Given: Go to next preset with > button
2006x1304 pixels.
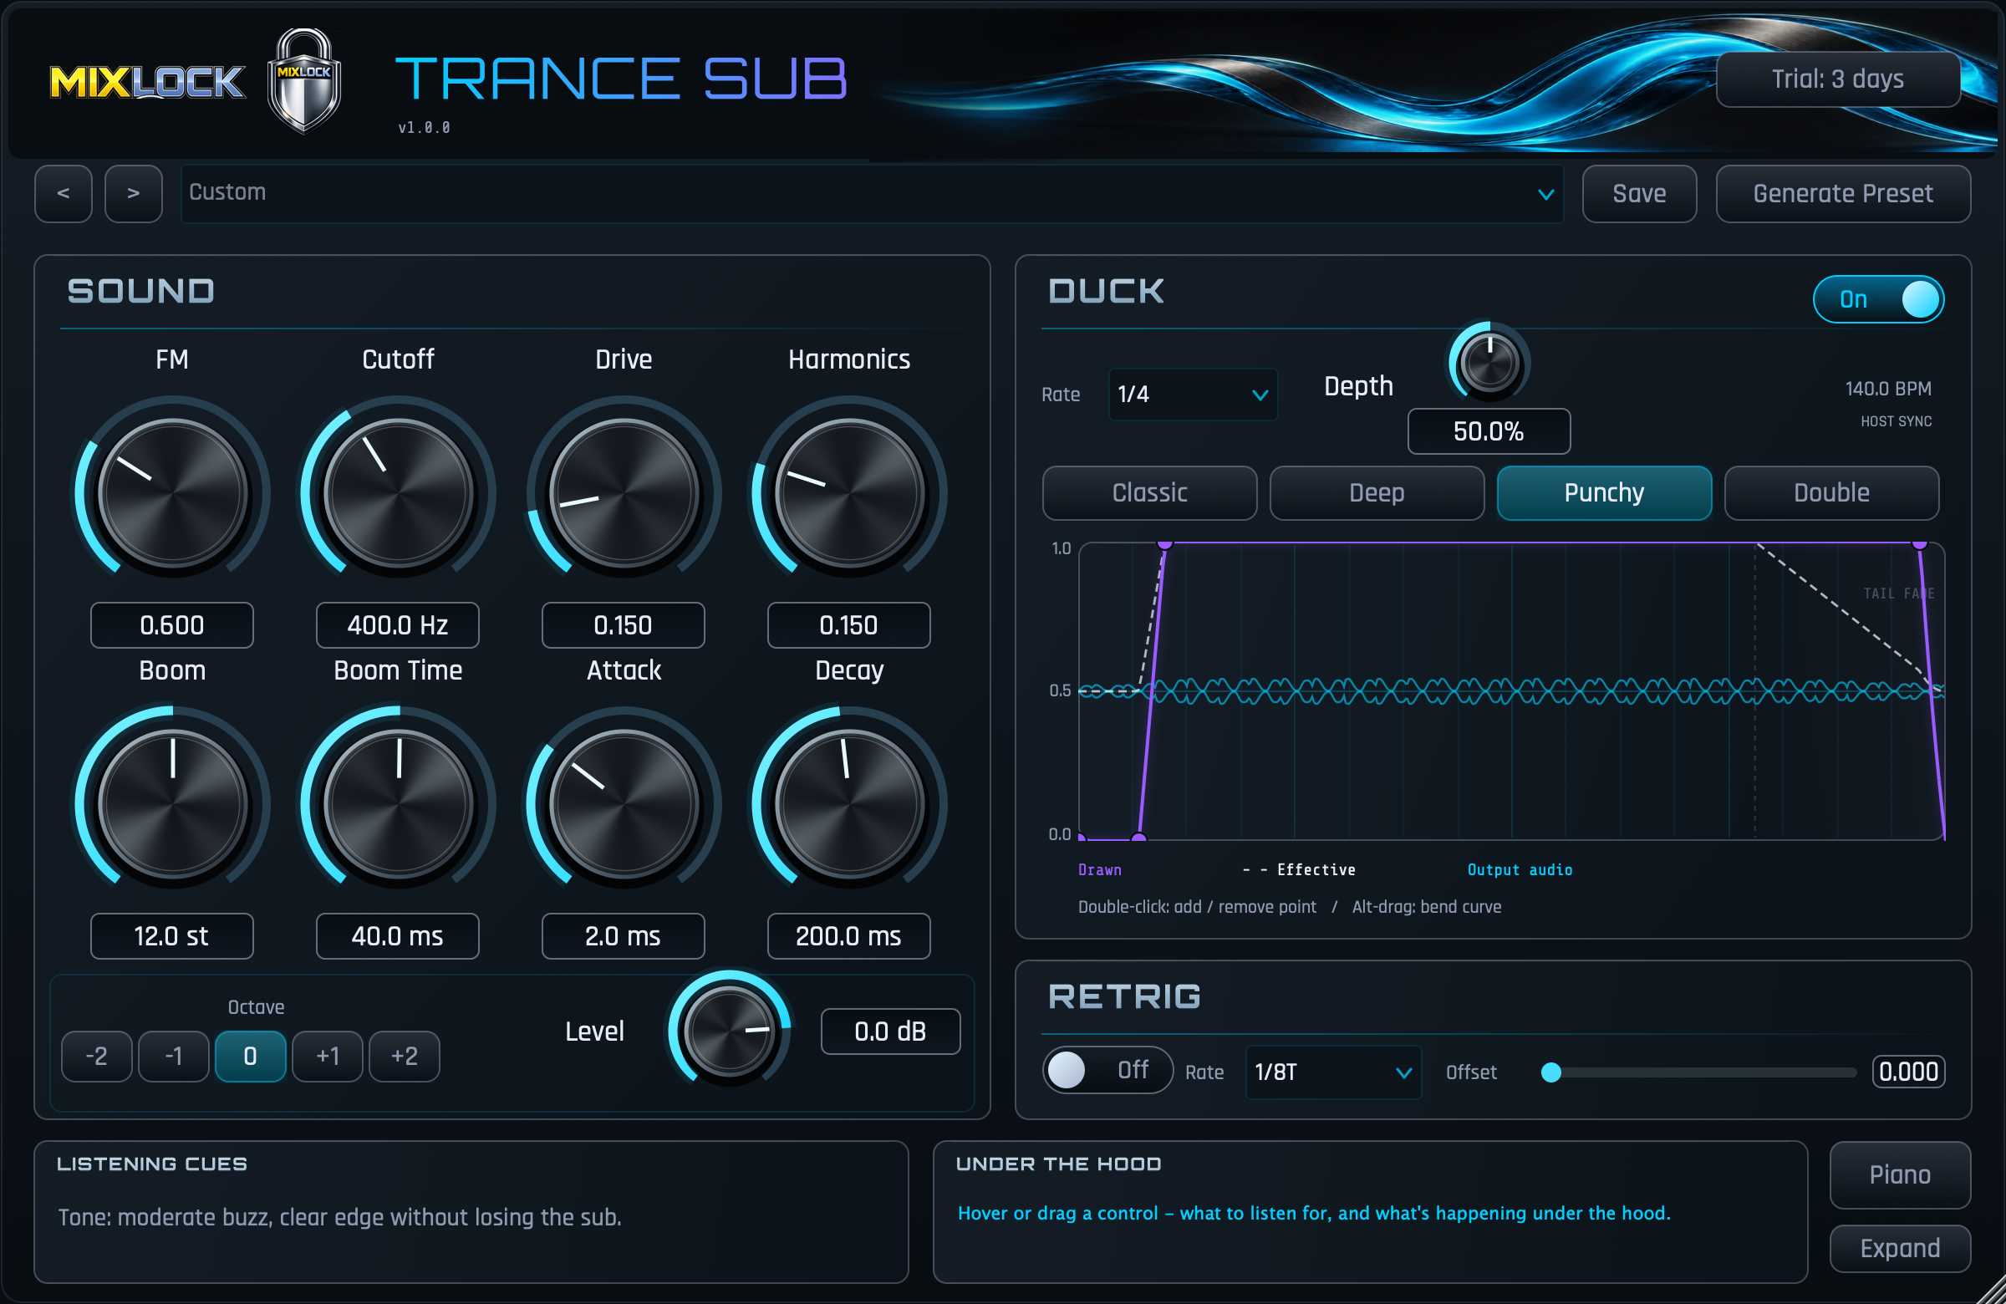Looking at the screenshot, I should [x=133, y=193].
